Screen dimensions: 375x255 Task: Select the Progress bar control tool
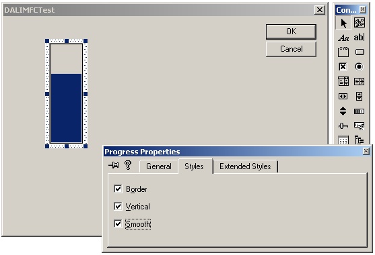click(x=359, y=111)
